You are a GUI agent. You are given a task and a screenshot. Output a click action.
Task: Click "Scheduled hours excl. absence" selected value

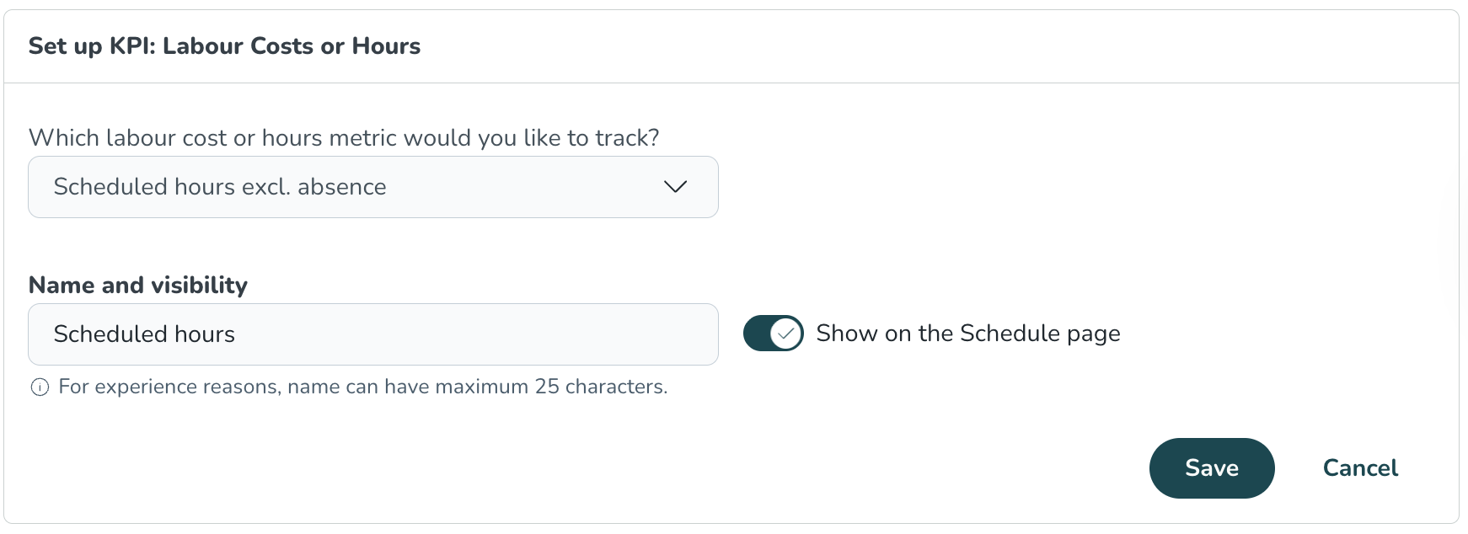pos(220,187)
